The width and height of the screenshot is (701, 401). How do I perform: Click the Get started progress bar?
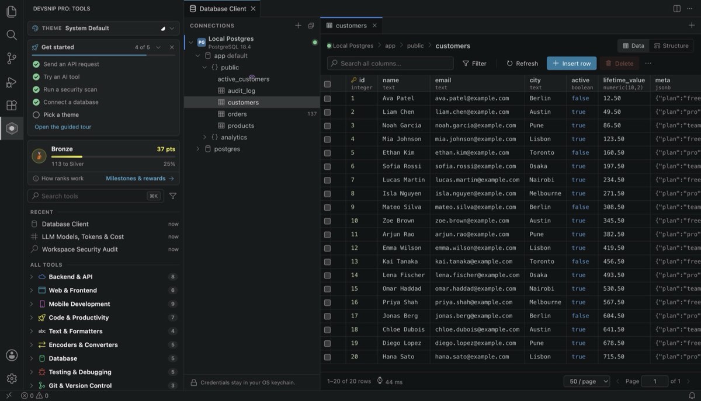103,55
